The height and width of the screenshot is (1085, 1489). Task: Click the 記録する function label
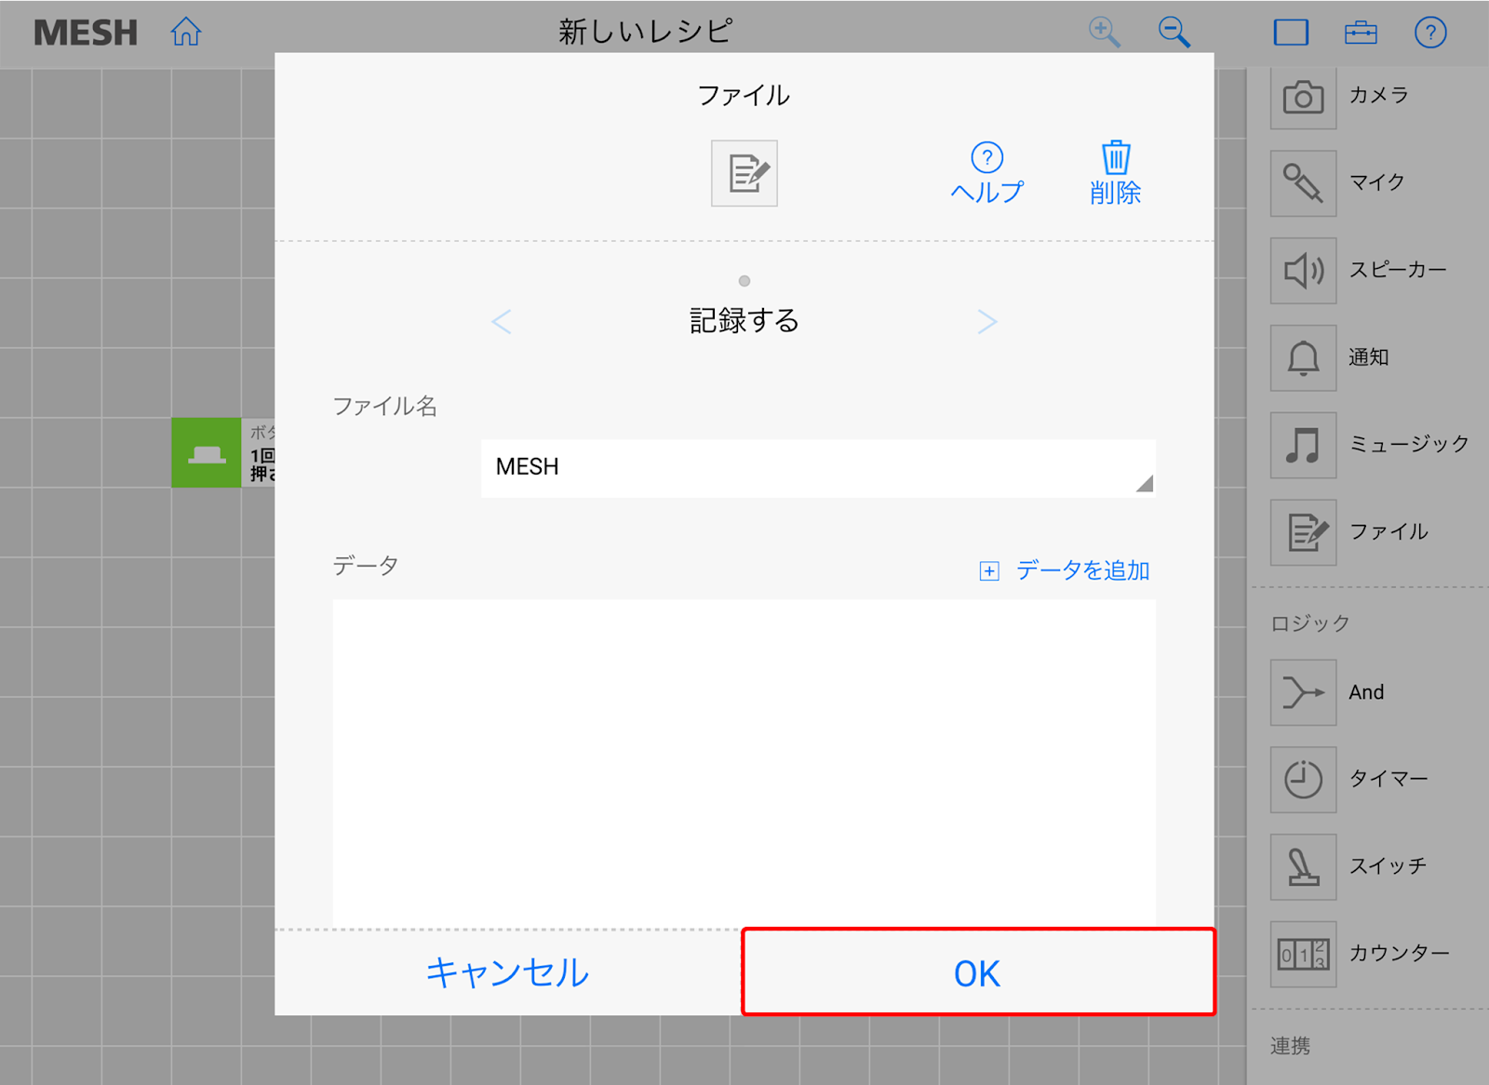[744, 321]
